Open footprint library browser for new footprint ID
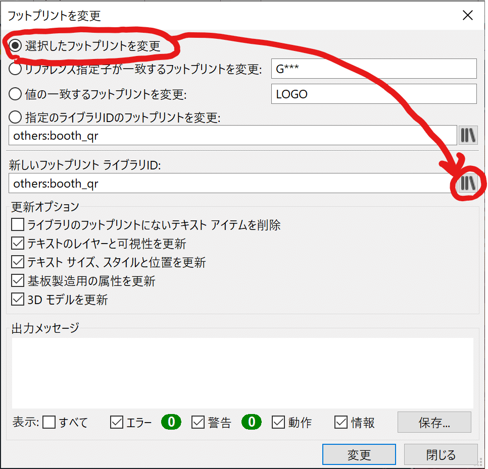 point(468,183)
